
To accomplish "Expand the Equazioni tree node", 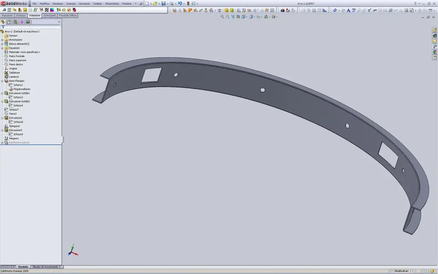I will pyautogui.click(x=2, y=48).
